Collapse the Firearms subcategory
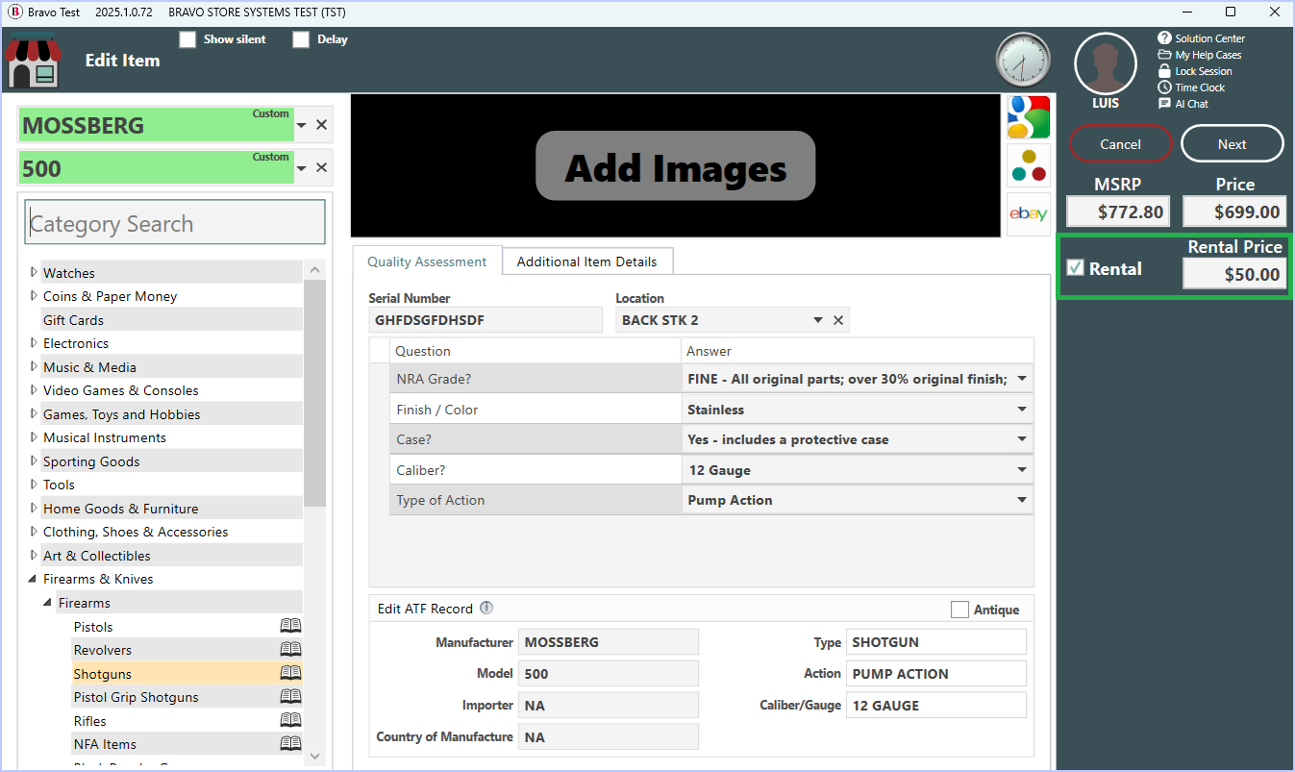1295x772 pixels. (48, 603)
